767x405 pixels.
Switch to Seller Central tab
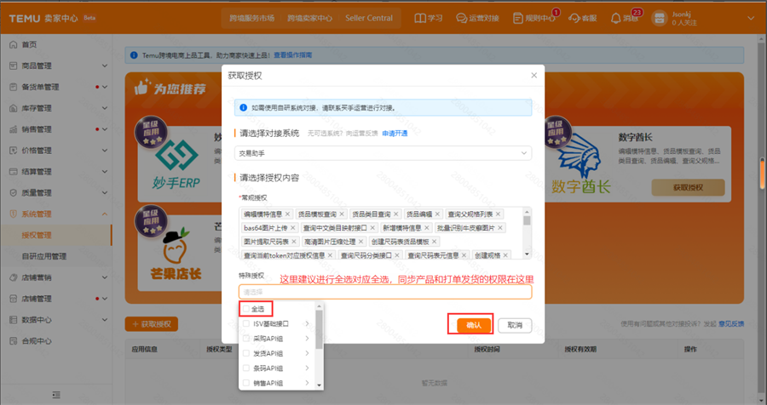pos(369,18)
